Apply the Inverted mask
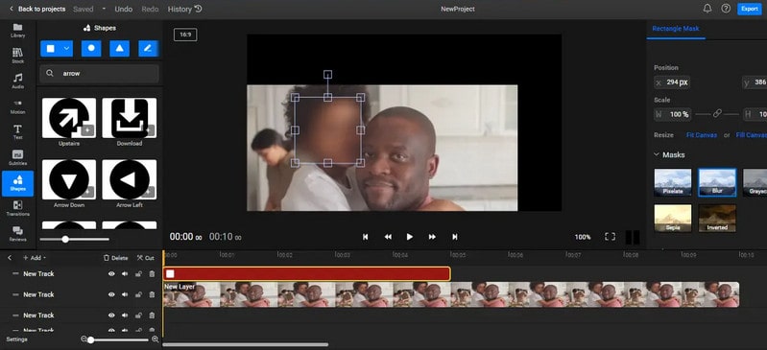Screen dimensions: 767x350 [717, 218]
